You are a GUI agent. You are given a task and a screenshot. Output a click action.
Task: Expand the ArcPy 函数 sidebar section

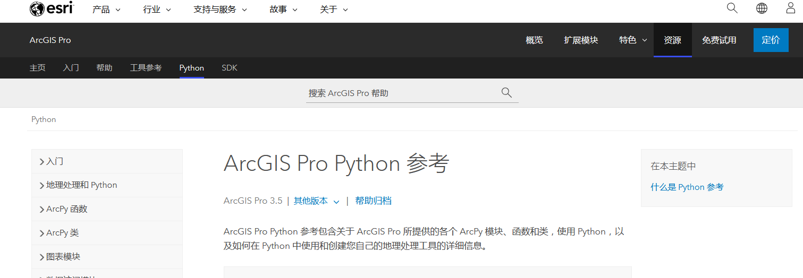(107, 209)
